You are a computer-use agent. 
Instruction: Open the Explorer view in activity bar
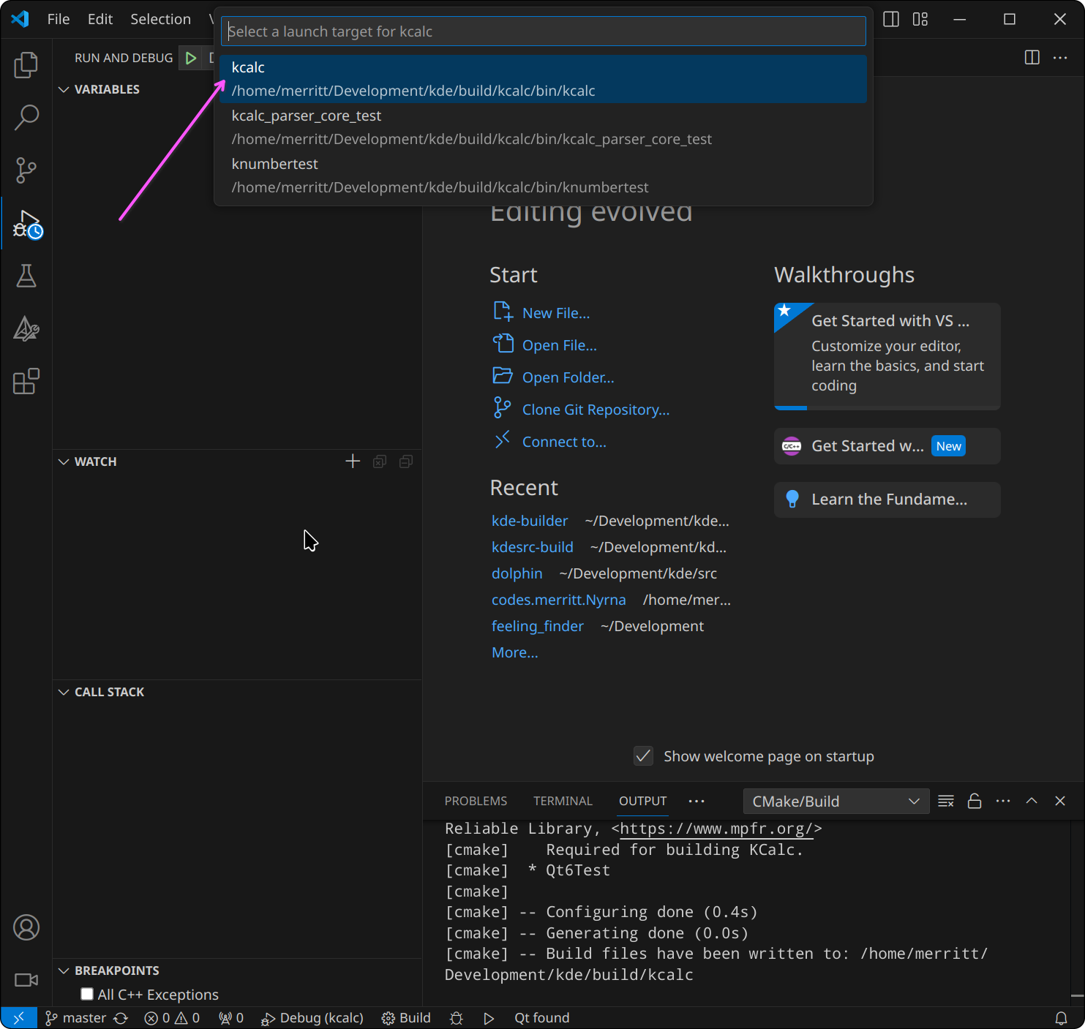pos(26,65)
